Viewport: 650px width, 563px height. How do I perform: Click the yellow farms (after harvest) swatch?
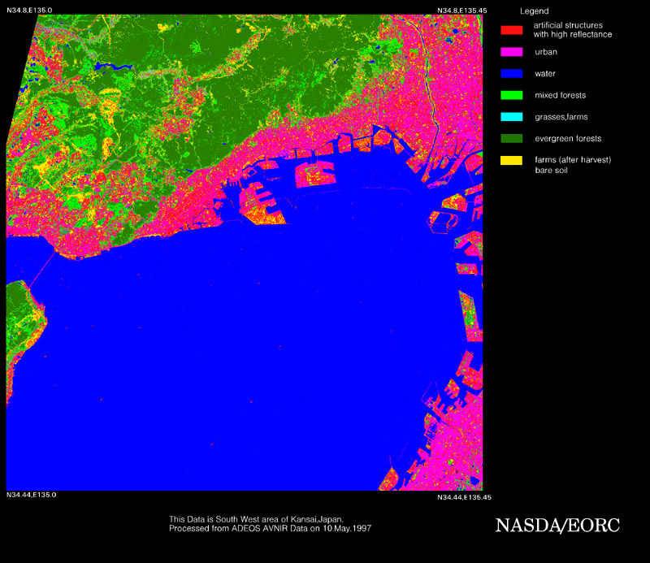(x=512, y=160)
